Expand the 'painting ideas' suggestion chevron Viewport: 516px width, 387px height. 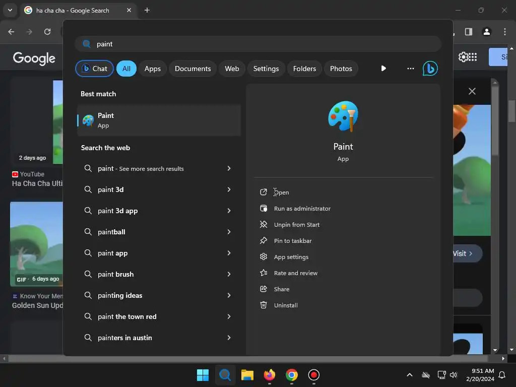point(229,295)
